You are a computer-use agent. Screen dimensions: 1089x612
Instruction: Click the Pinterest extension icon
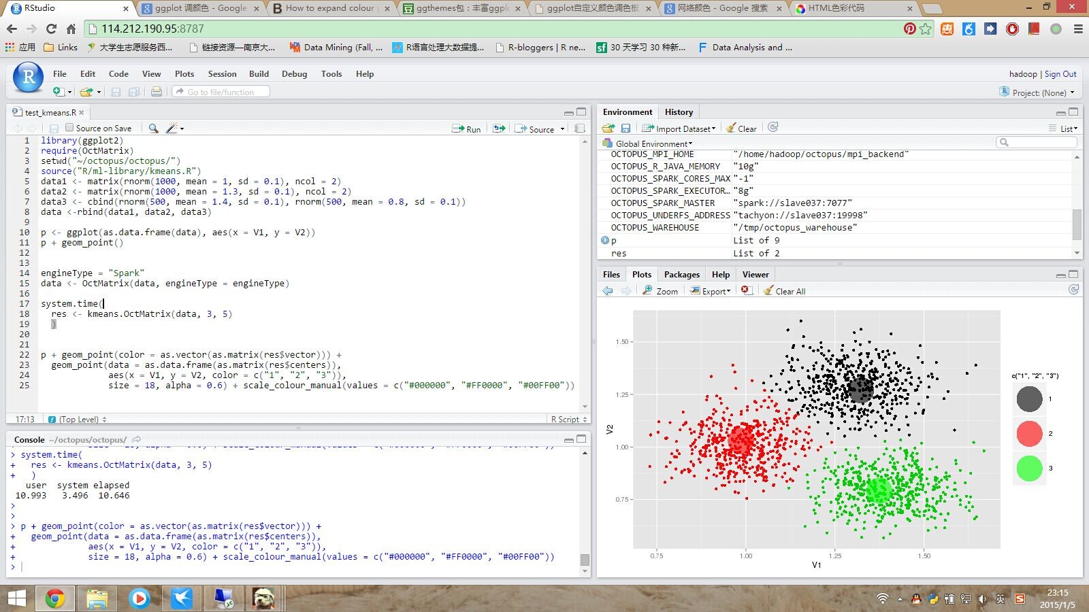point(910,29)
